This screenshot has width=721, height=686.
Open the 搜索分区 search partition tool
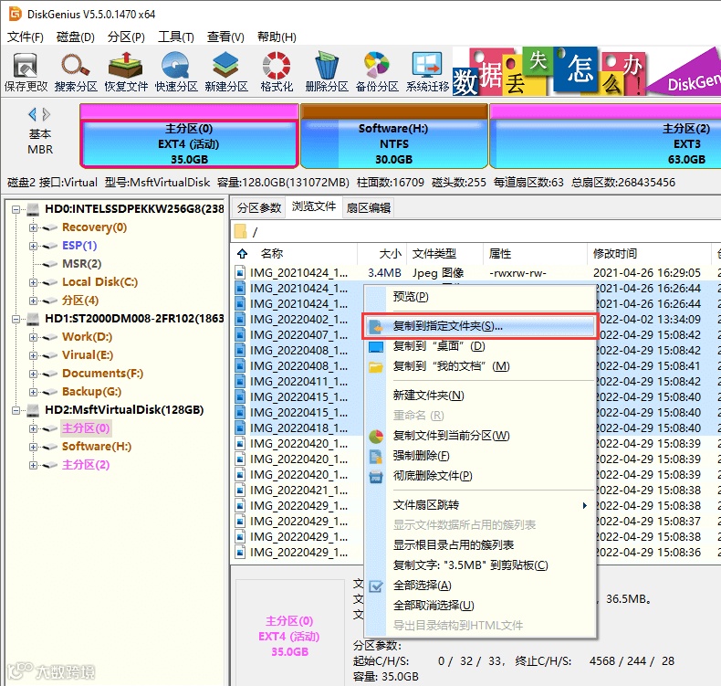(76, 72)
